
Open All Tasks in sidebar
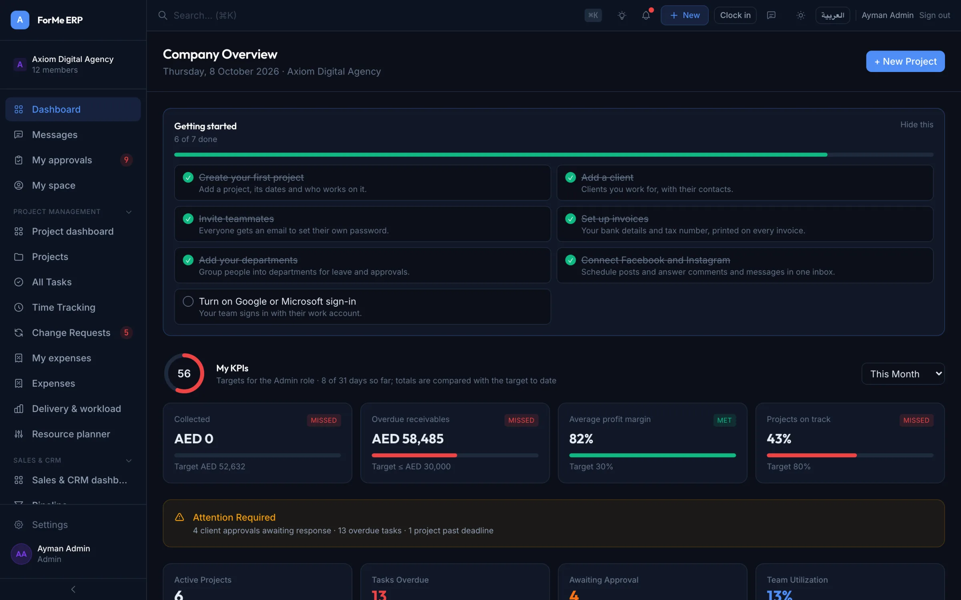[x=73, y=282]
